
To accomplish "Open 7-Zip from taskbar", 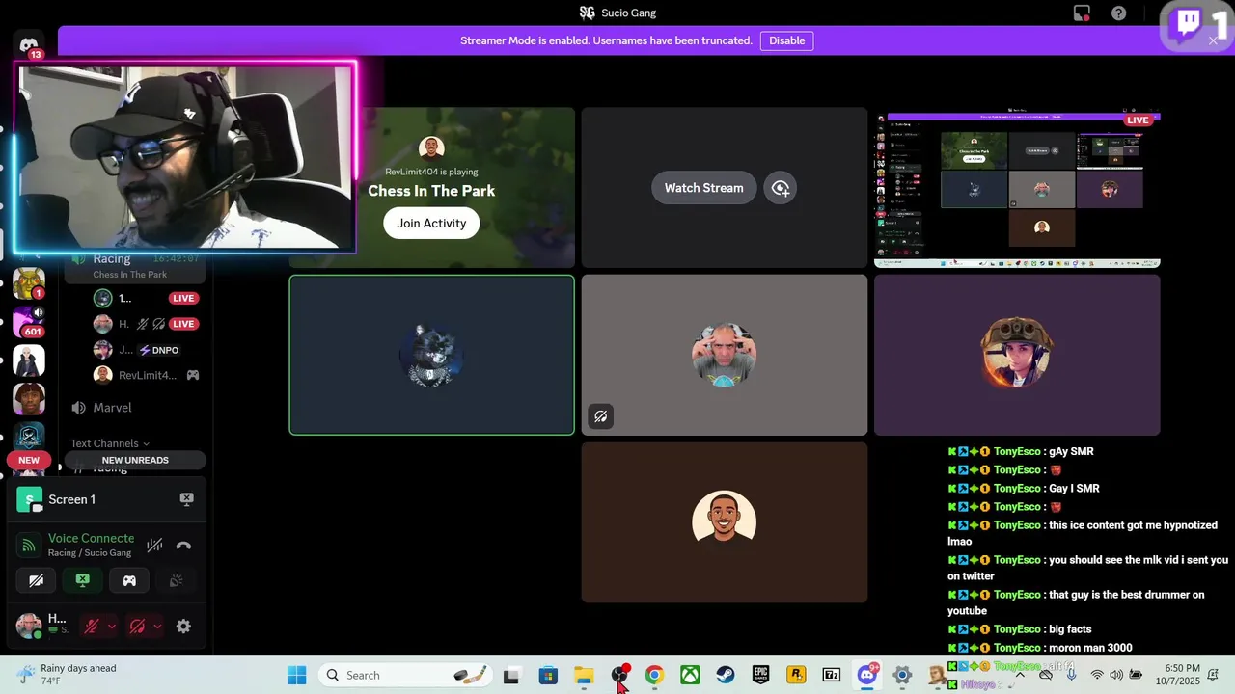I will click(x=831, y=675).
